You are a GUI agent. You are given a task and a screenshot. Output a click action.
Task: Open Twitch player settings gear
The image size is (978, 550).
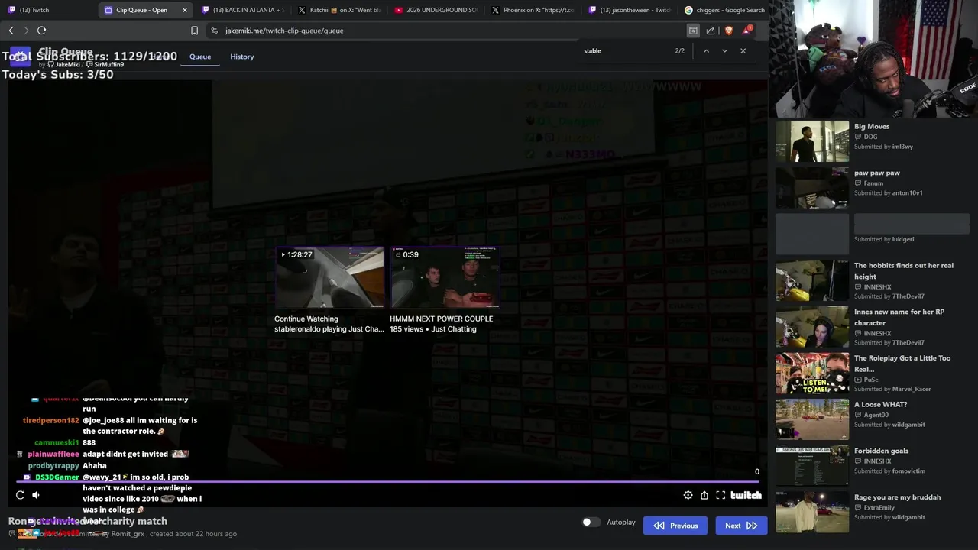click(x=688, y=495)
